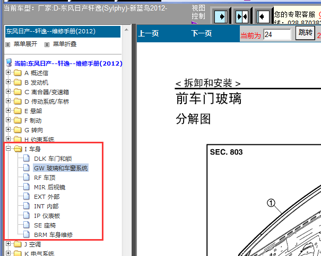Collapse the I 车身 tree node
Image resolution: width=321 pixels, height=256 pixels.
(x=8, y=149)
